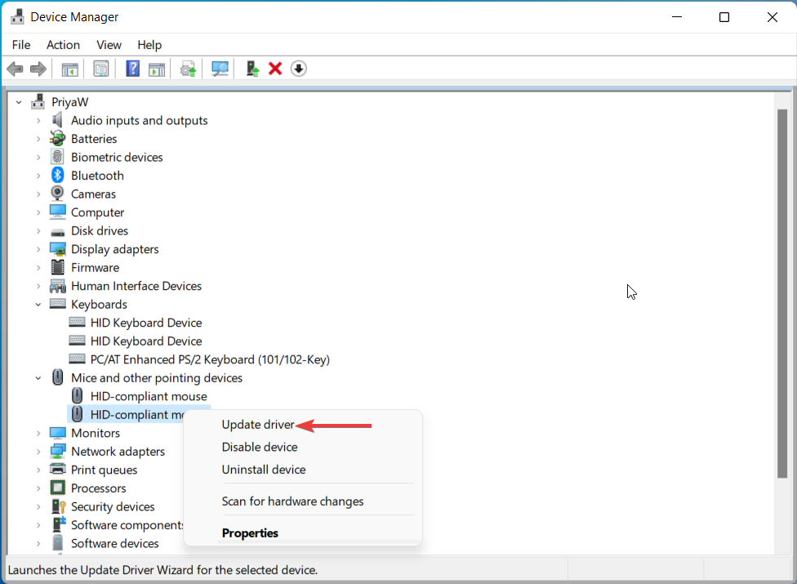
Task: Collapse the PriyaW root node
Action: [19, 102]
